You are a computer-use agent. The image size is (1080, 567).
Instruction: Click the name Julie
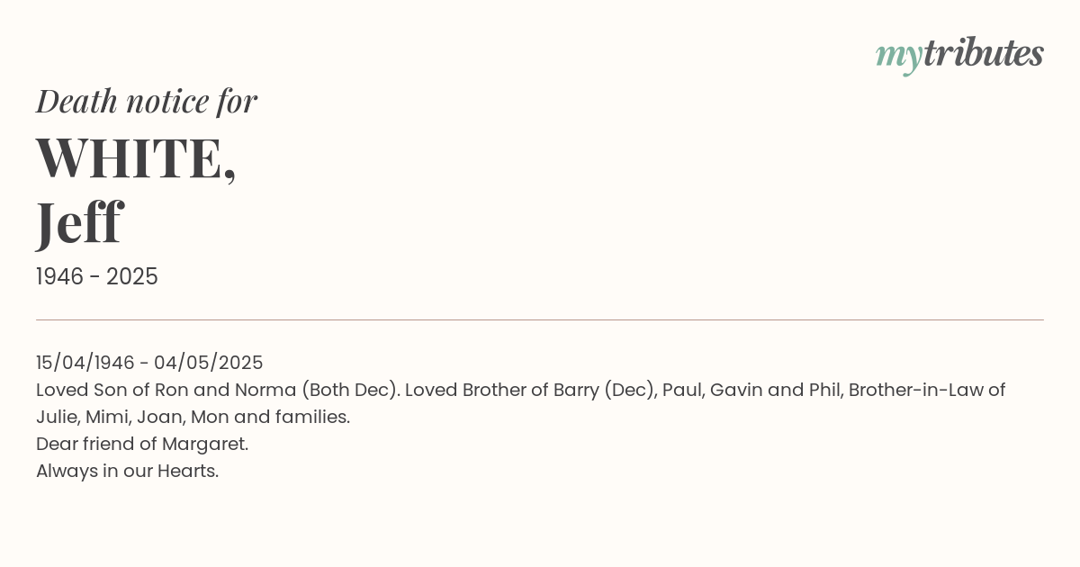tap(55, 417)
